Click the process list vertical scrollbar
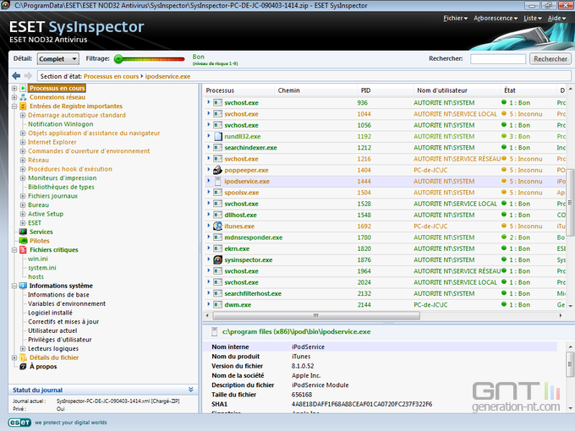575x431 pixels. (569, 202)
